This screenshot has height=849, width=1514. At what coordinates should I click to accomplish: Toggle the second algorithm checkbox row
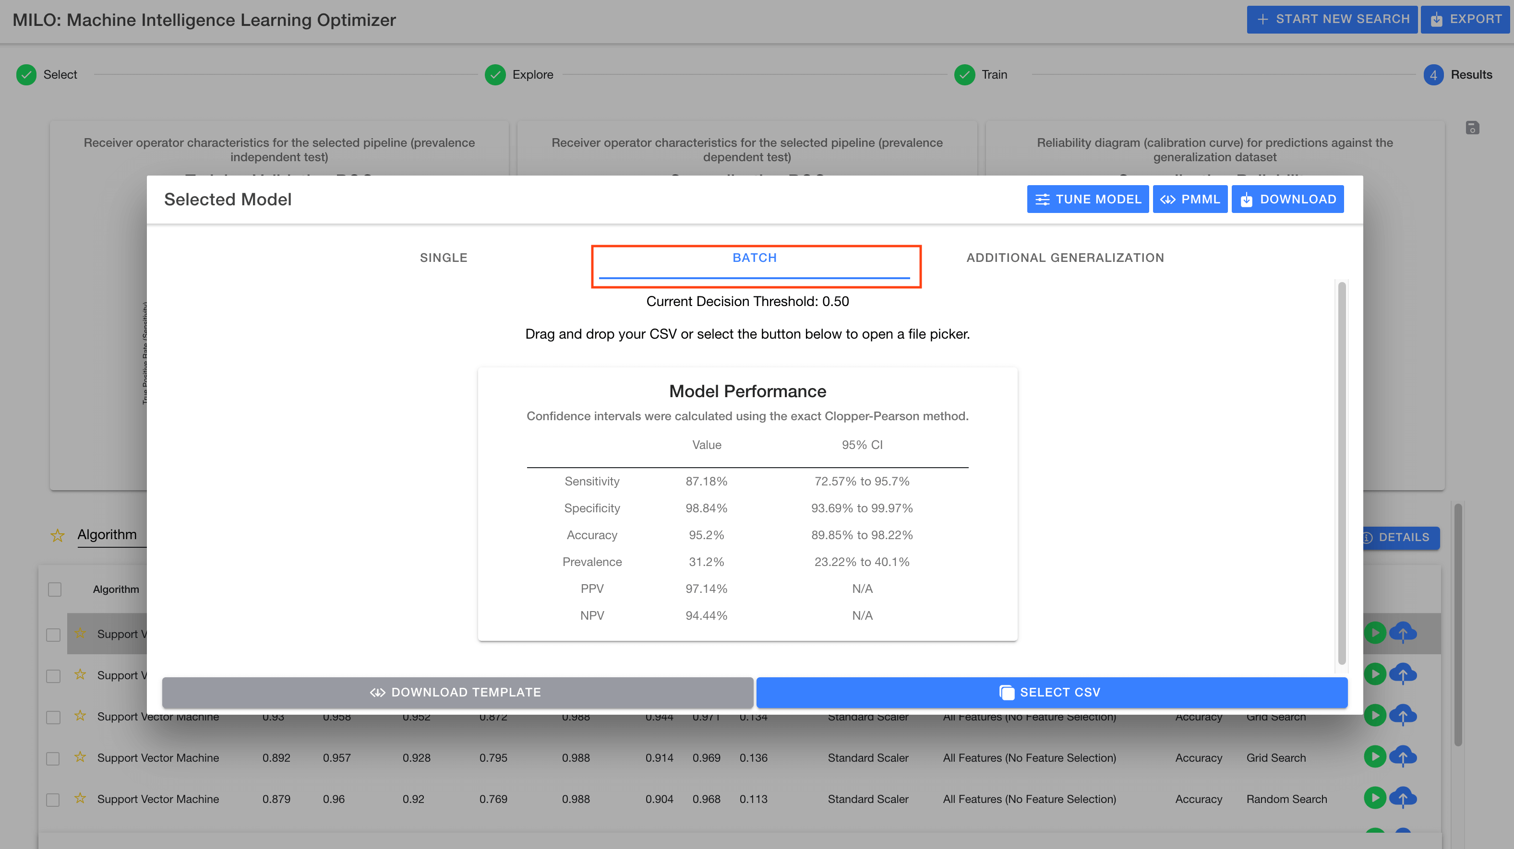coord(54,675)
